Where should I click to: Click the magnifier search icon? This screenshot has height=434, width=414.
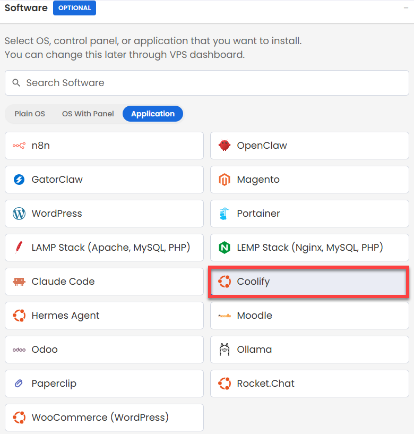(x=16, y=83)
